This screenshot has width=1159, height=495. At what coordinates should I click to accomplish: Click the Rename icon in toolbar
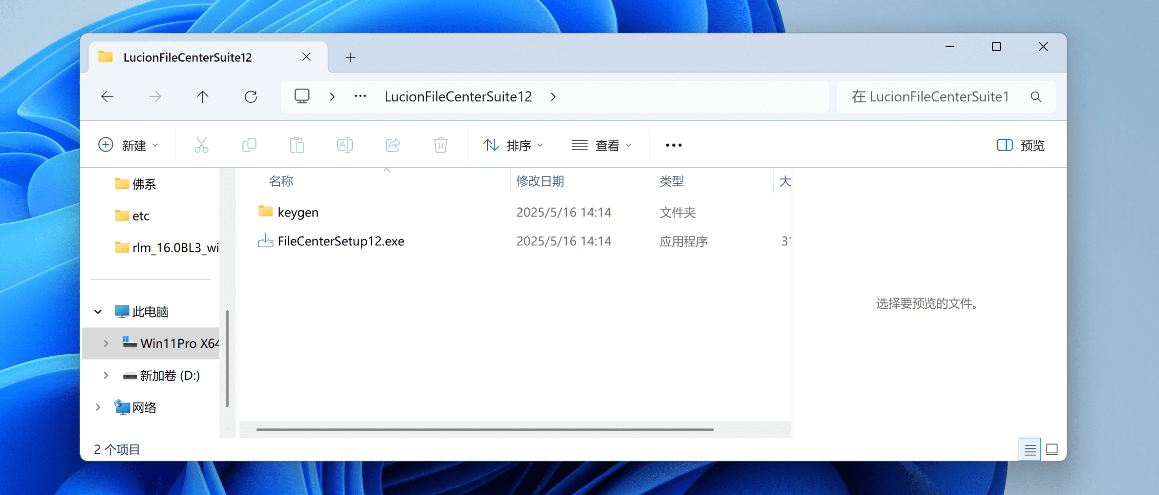click(x=345, y=145)
